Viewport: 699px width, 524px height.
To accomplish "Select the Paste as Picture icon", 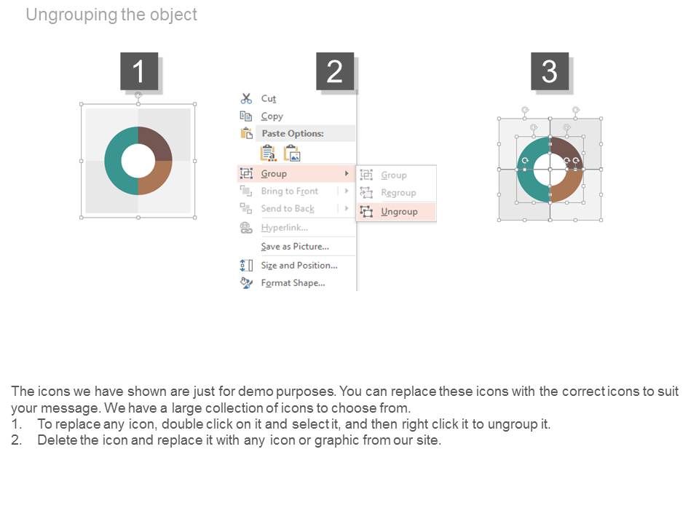I will [x=293, y=154].
